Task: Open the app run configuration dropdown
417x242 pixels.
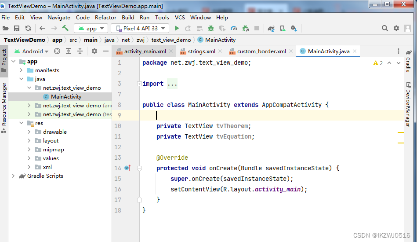Action: [91, 28]
